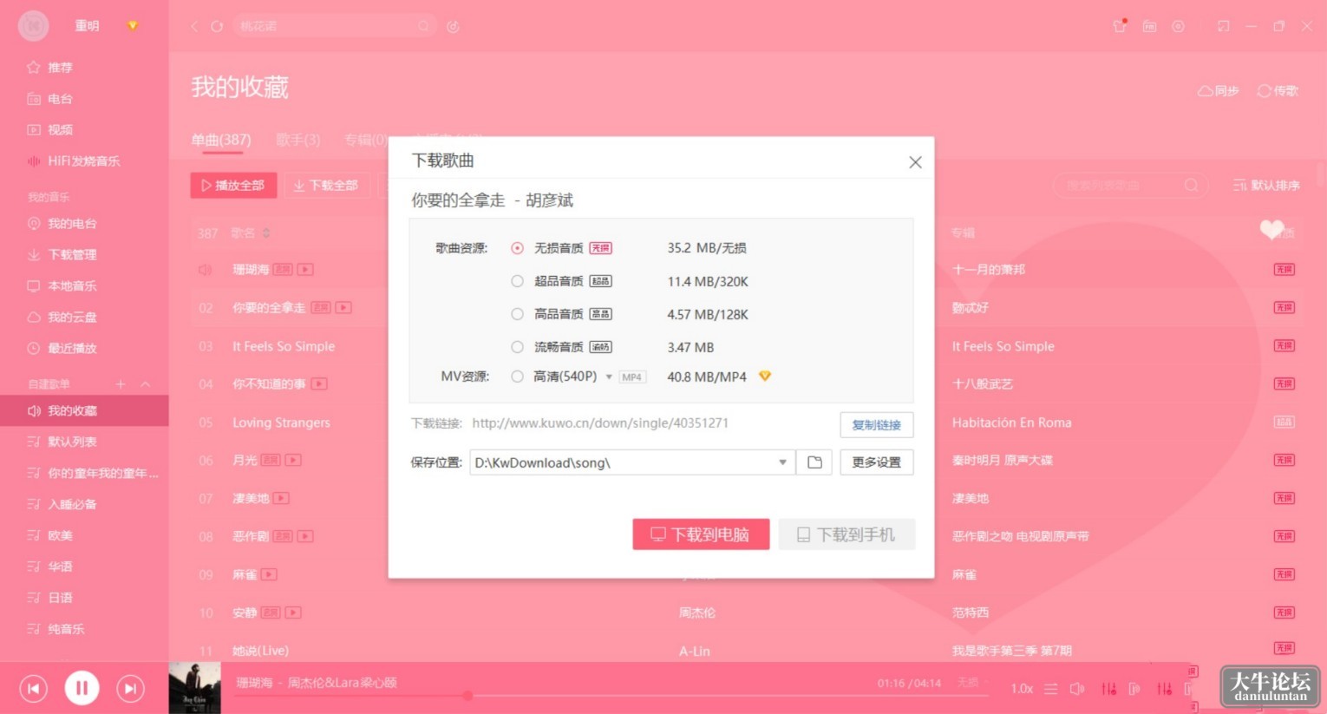The width and height of the screenshot is (1327, 714).
Task: Open 更多设置 in download dialog
Action: click(x=877, y=462)
